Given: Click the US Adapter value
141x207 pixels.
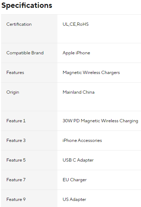Looking at the screenshot, I should [74, 199].
